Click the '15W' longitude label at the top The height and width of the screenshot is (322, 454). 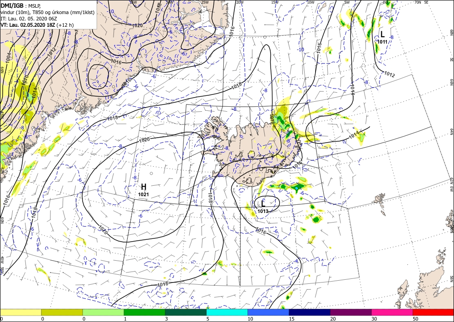point(275,2)
